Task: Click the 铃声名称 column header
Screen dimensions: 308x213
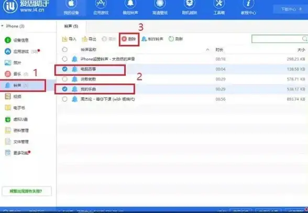Action: (x=89, y=50)
